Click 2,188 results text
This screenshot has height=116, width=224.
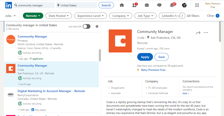coord(12,29)
